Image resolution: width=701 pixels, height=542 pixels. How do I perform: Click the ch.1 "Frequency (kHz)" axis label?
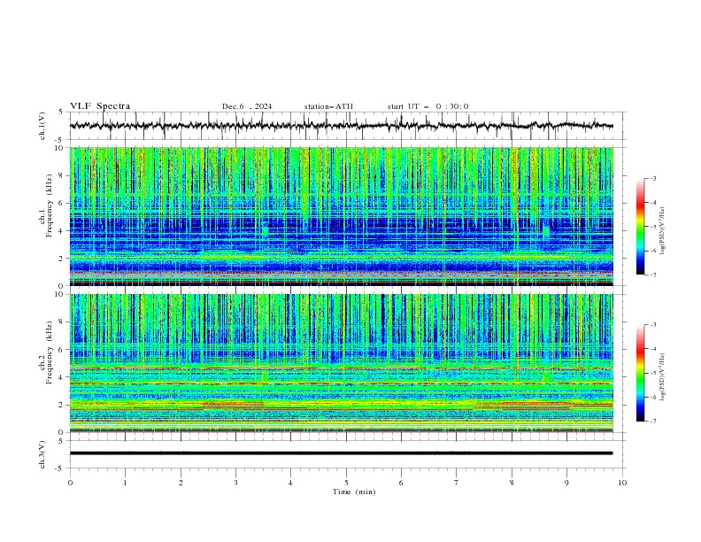tap(50, 206)
